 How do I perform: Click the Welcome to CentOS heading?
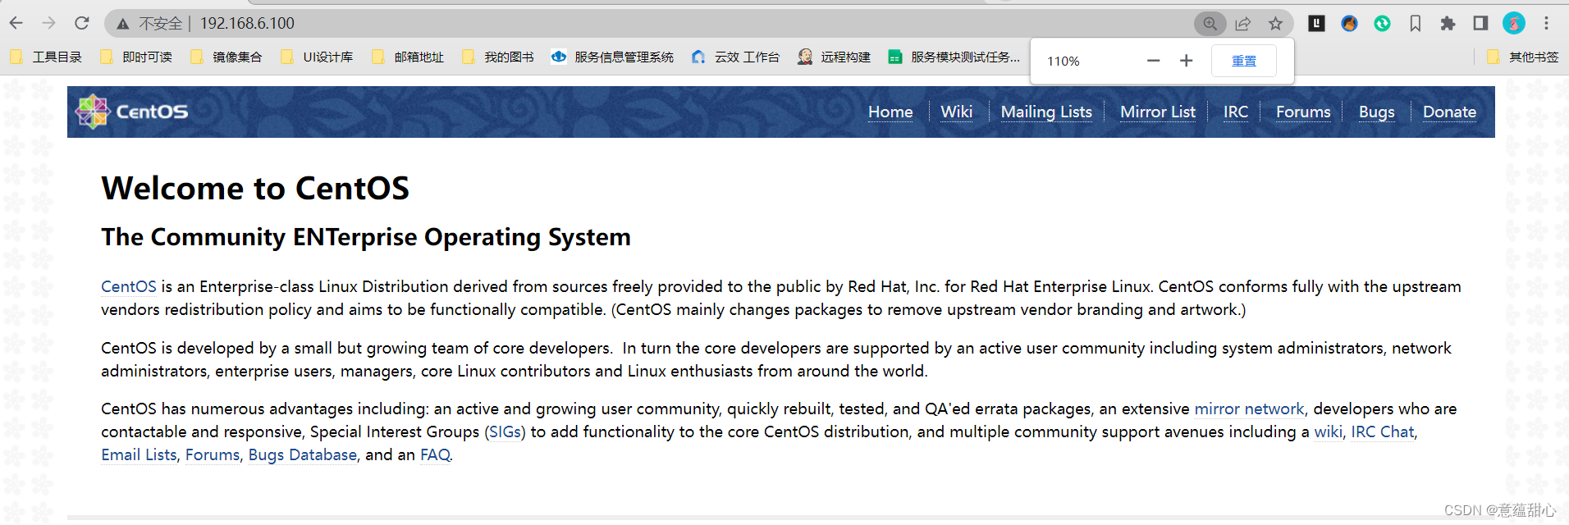(255, 188)
